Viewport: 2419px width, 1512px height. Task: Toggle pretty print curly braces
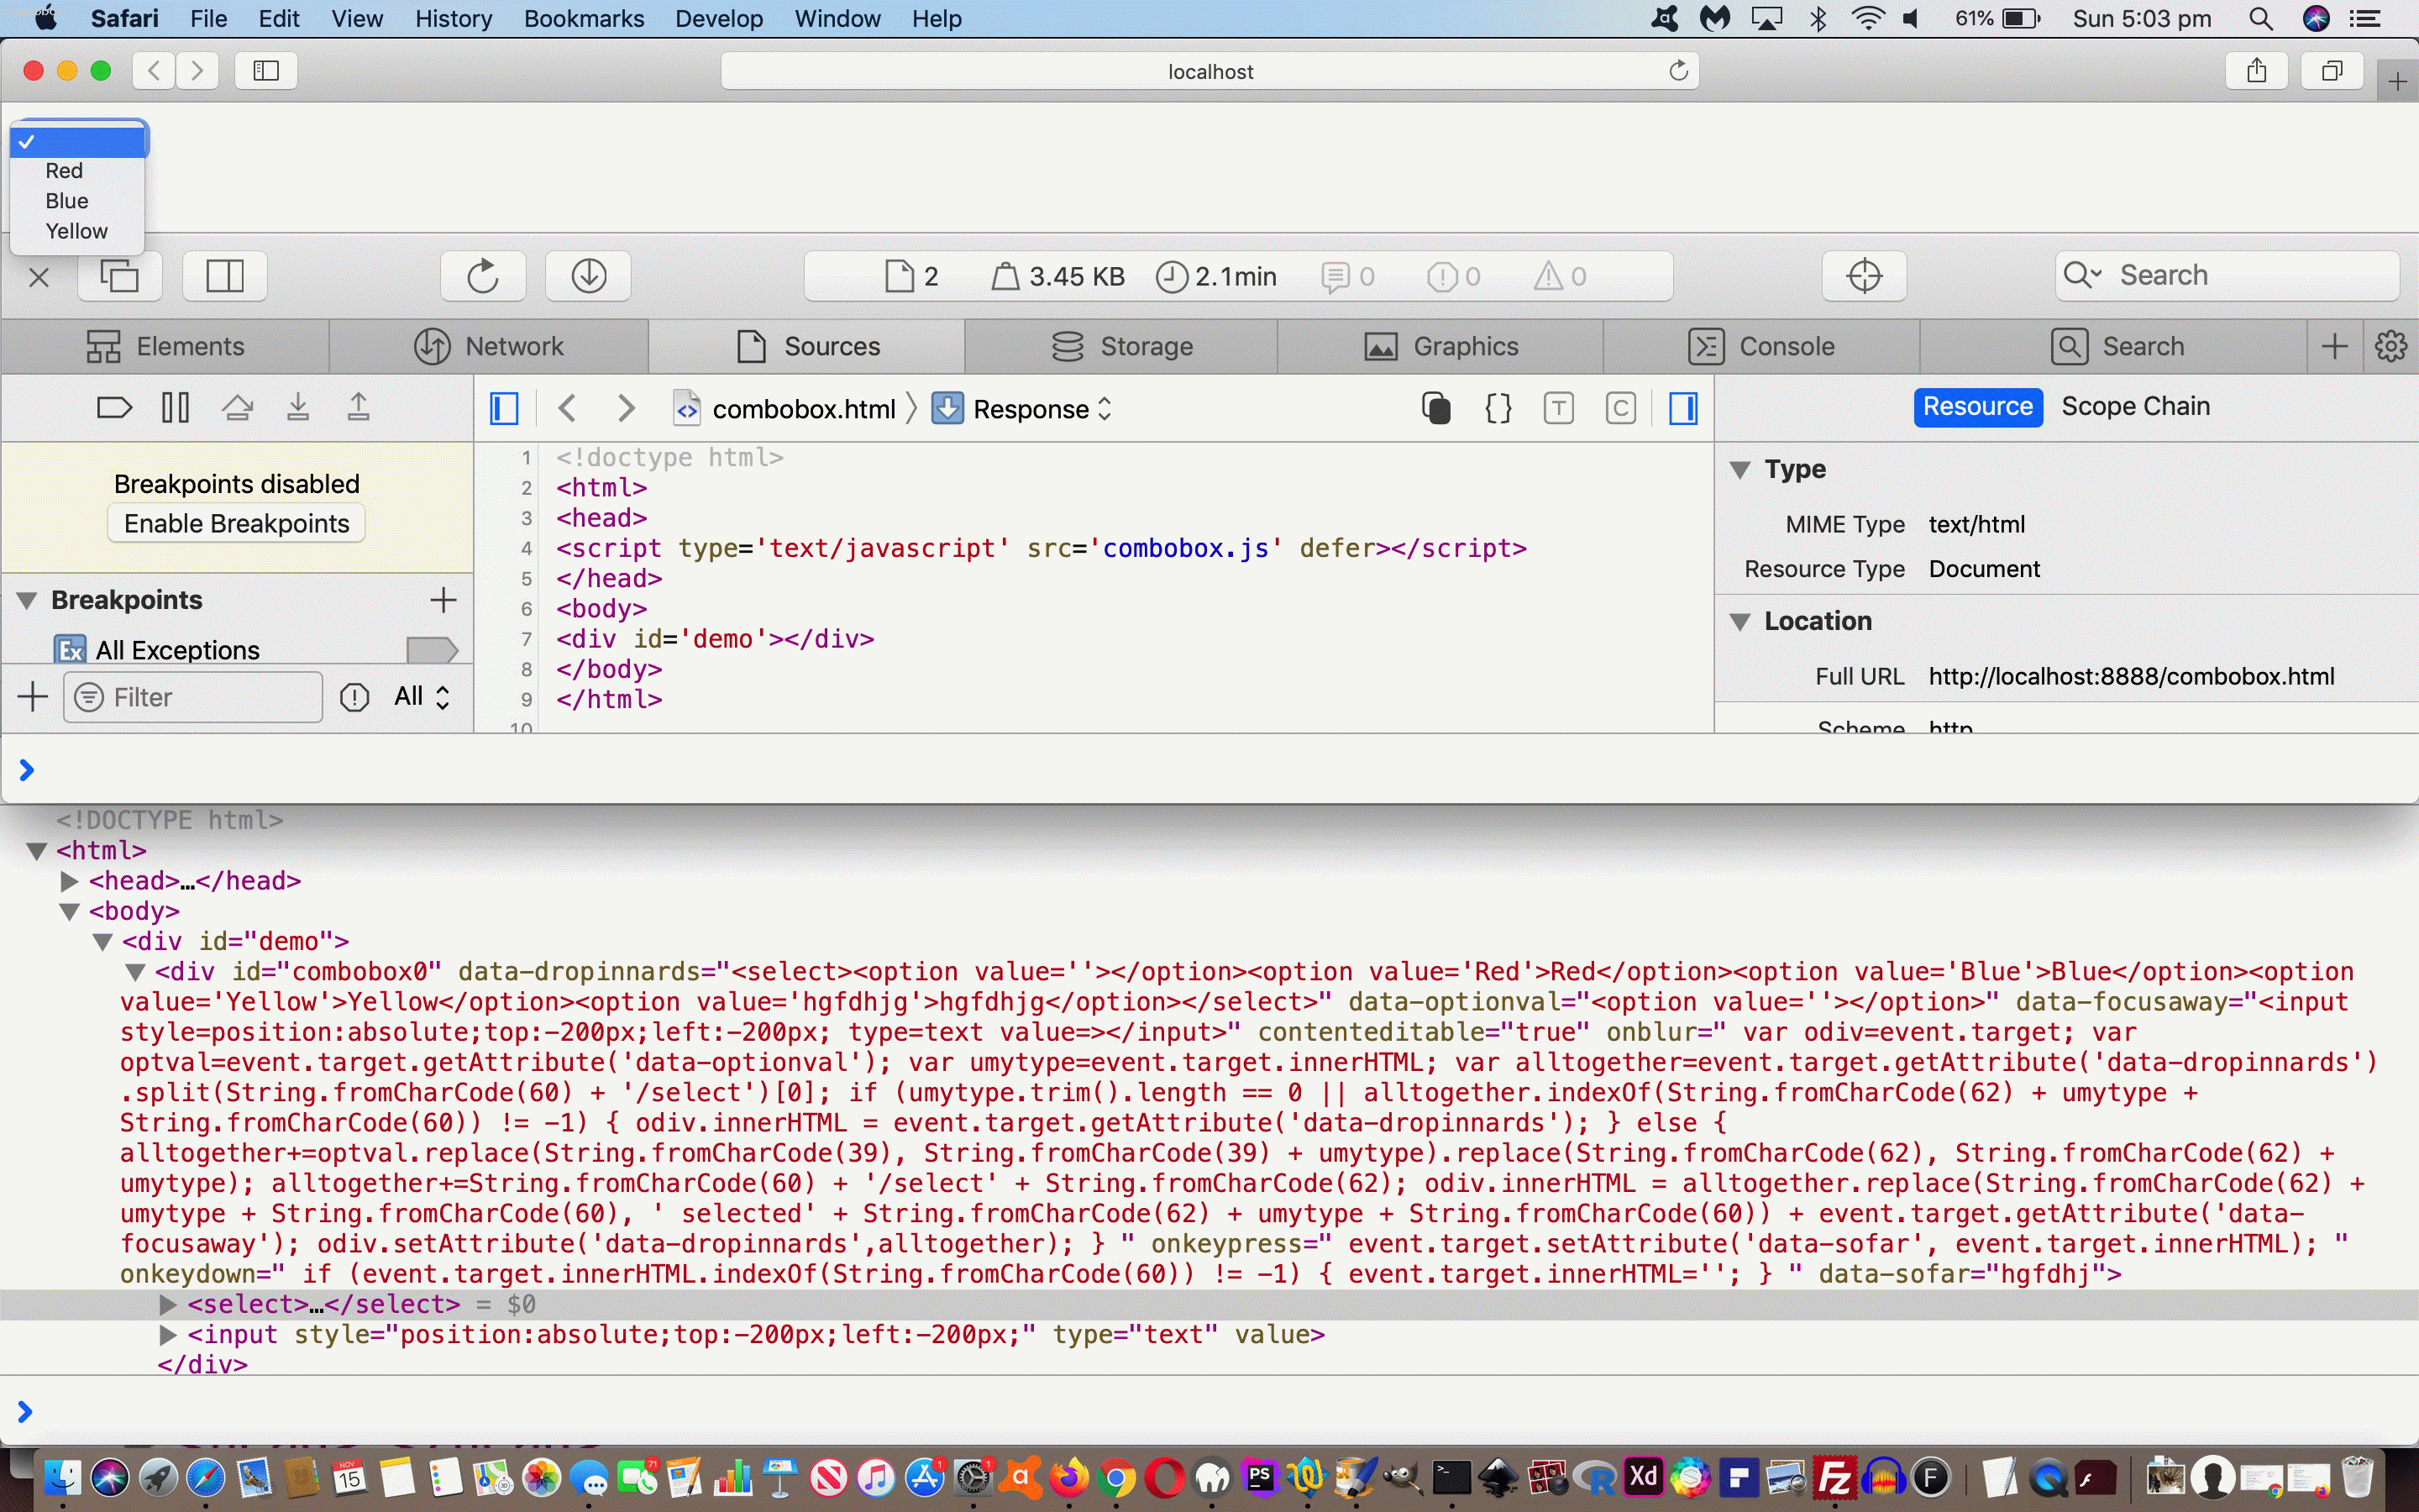1498,408
